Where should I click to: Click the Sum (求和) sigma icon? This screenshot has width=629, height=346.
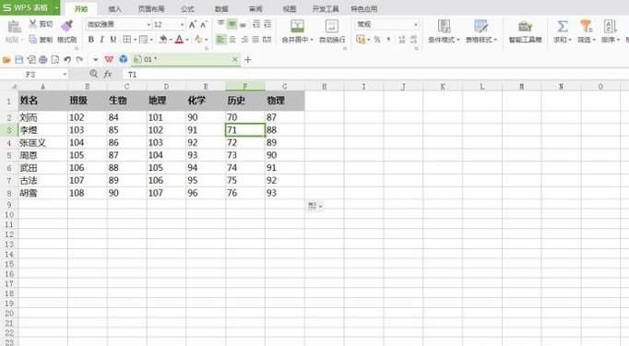pyautogui.click(x=563, y=27)
